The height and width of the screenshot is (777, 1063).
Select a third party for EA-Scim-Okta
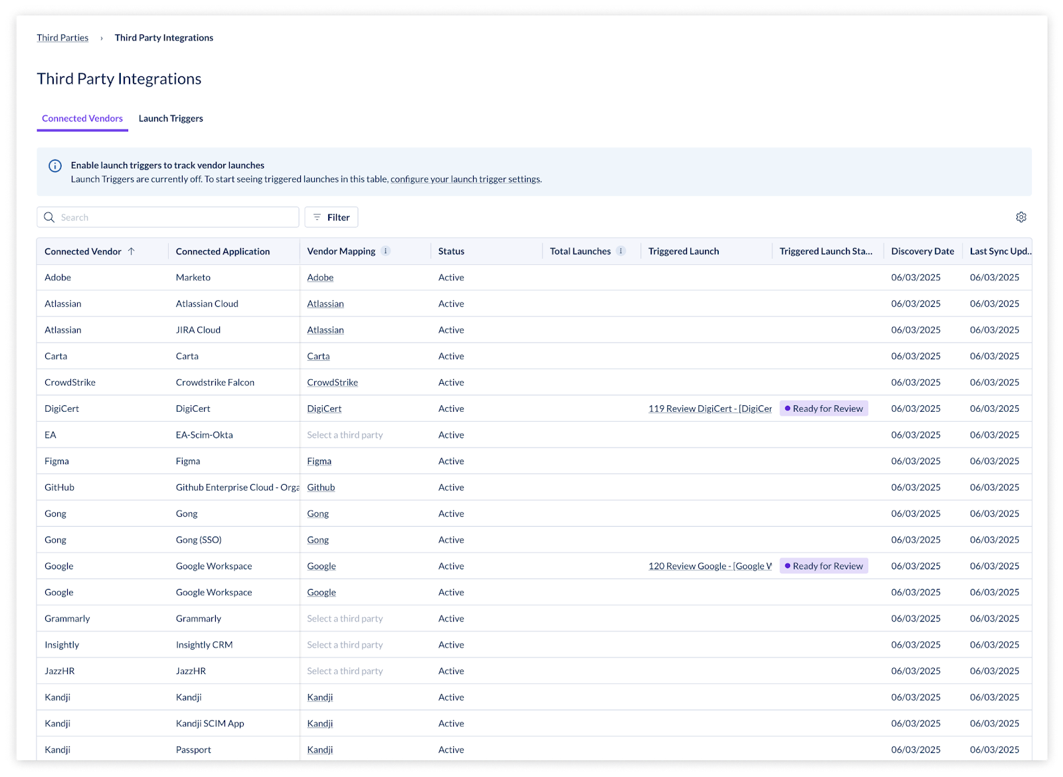coord(345,435)
